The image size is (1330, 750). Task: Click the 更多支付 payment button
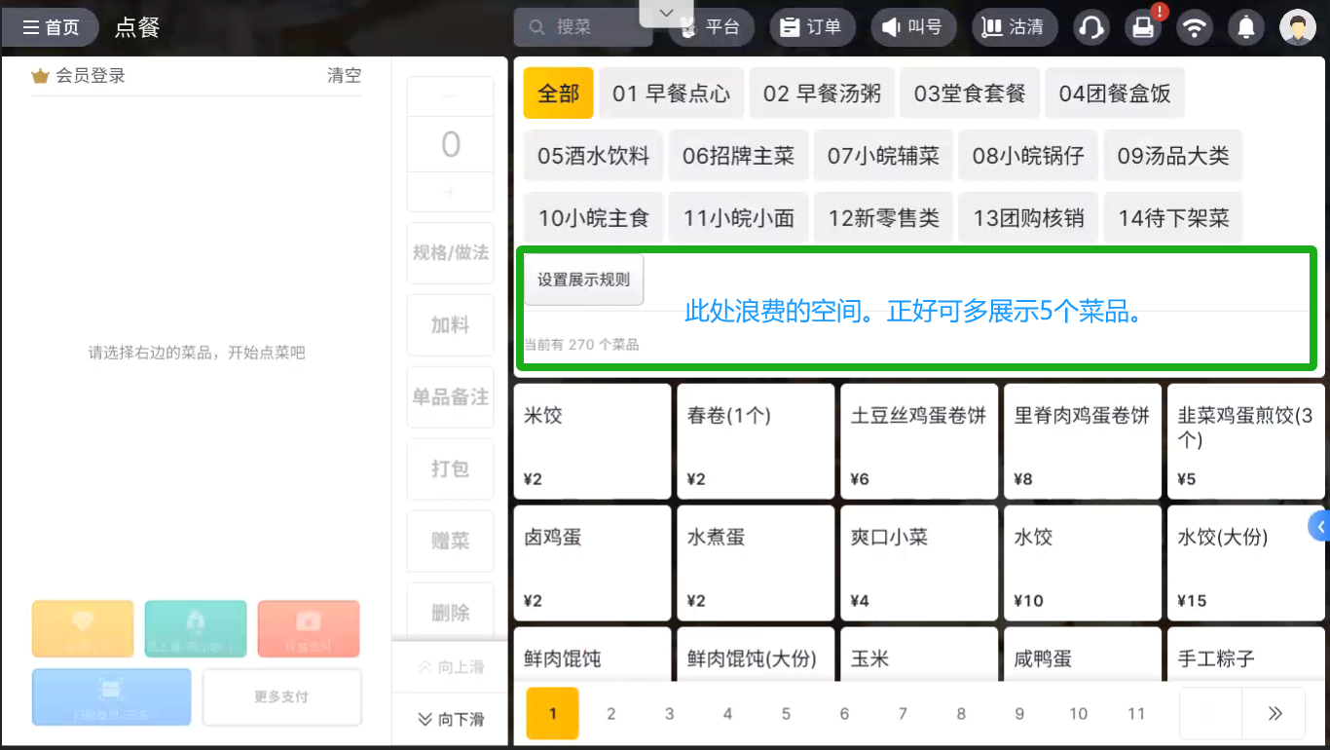pos(281,696)
